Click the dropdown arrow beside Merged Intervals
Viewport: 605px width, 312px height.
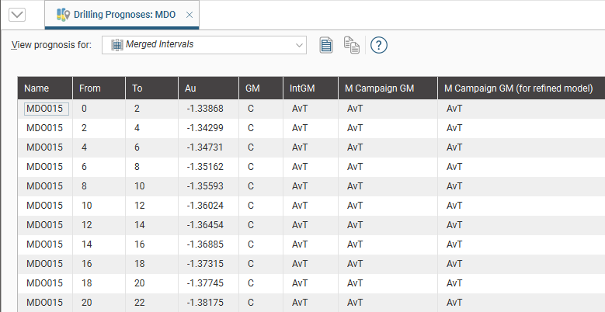pyautogui.click(x=299, y=45)
